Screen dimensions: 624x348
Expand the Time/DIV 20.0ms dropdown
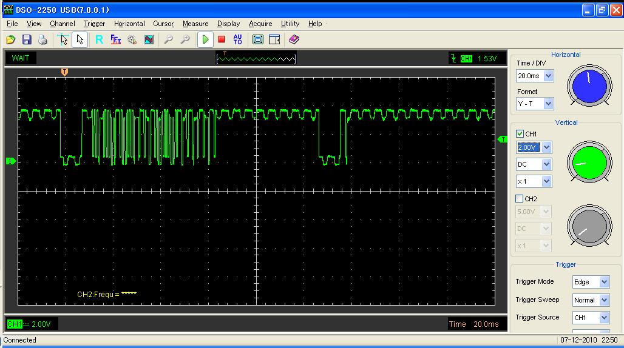pos(548,76)
